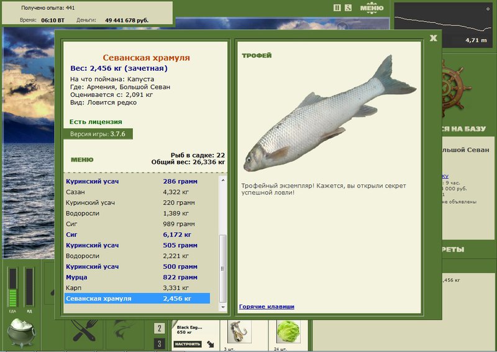Select the cabbage bait thumbnail
Screen dimensions: 497x352
[288, 332]
